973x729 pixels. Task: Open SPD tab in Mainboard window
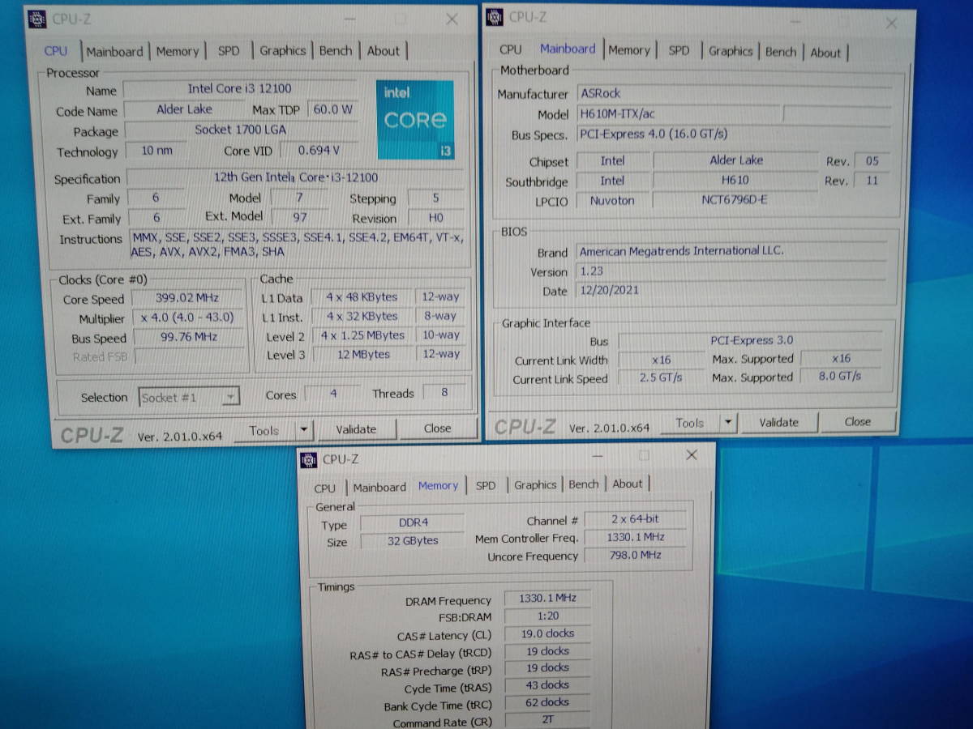point(679,50)
